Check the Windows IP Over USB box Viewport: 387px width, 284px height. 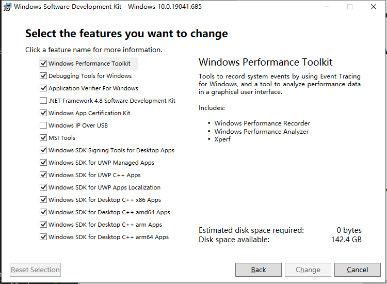pyautogui.click(x=43, y=125)
